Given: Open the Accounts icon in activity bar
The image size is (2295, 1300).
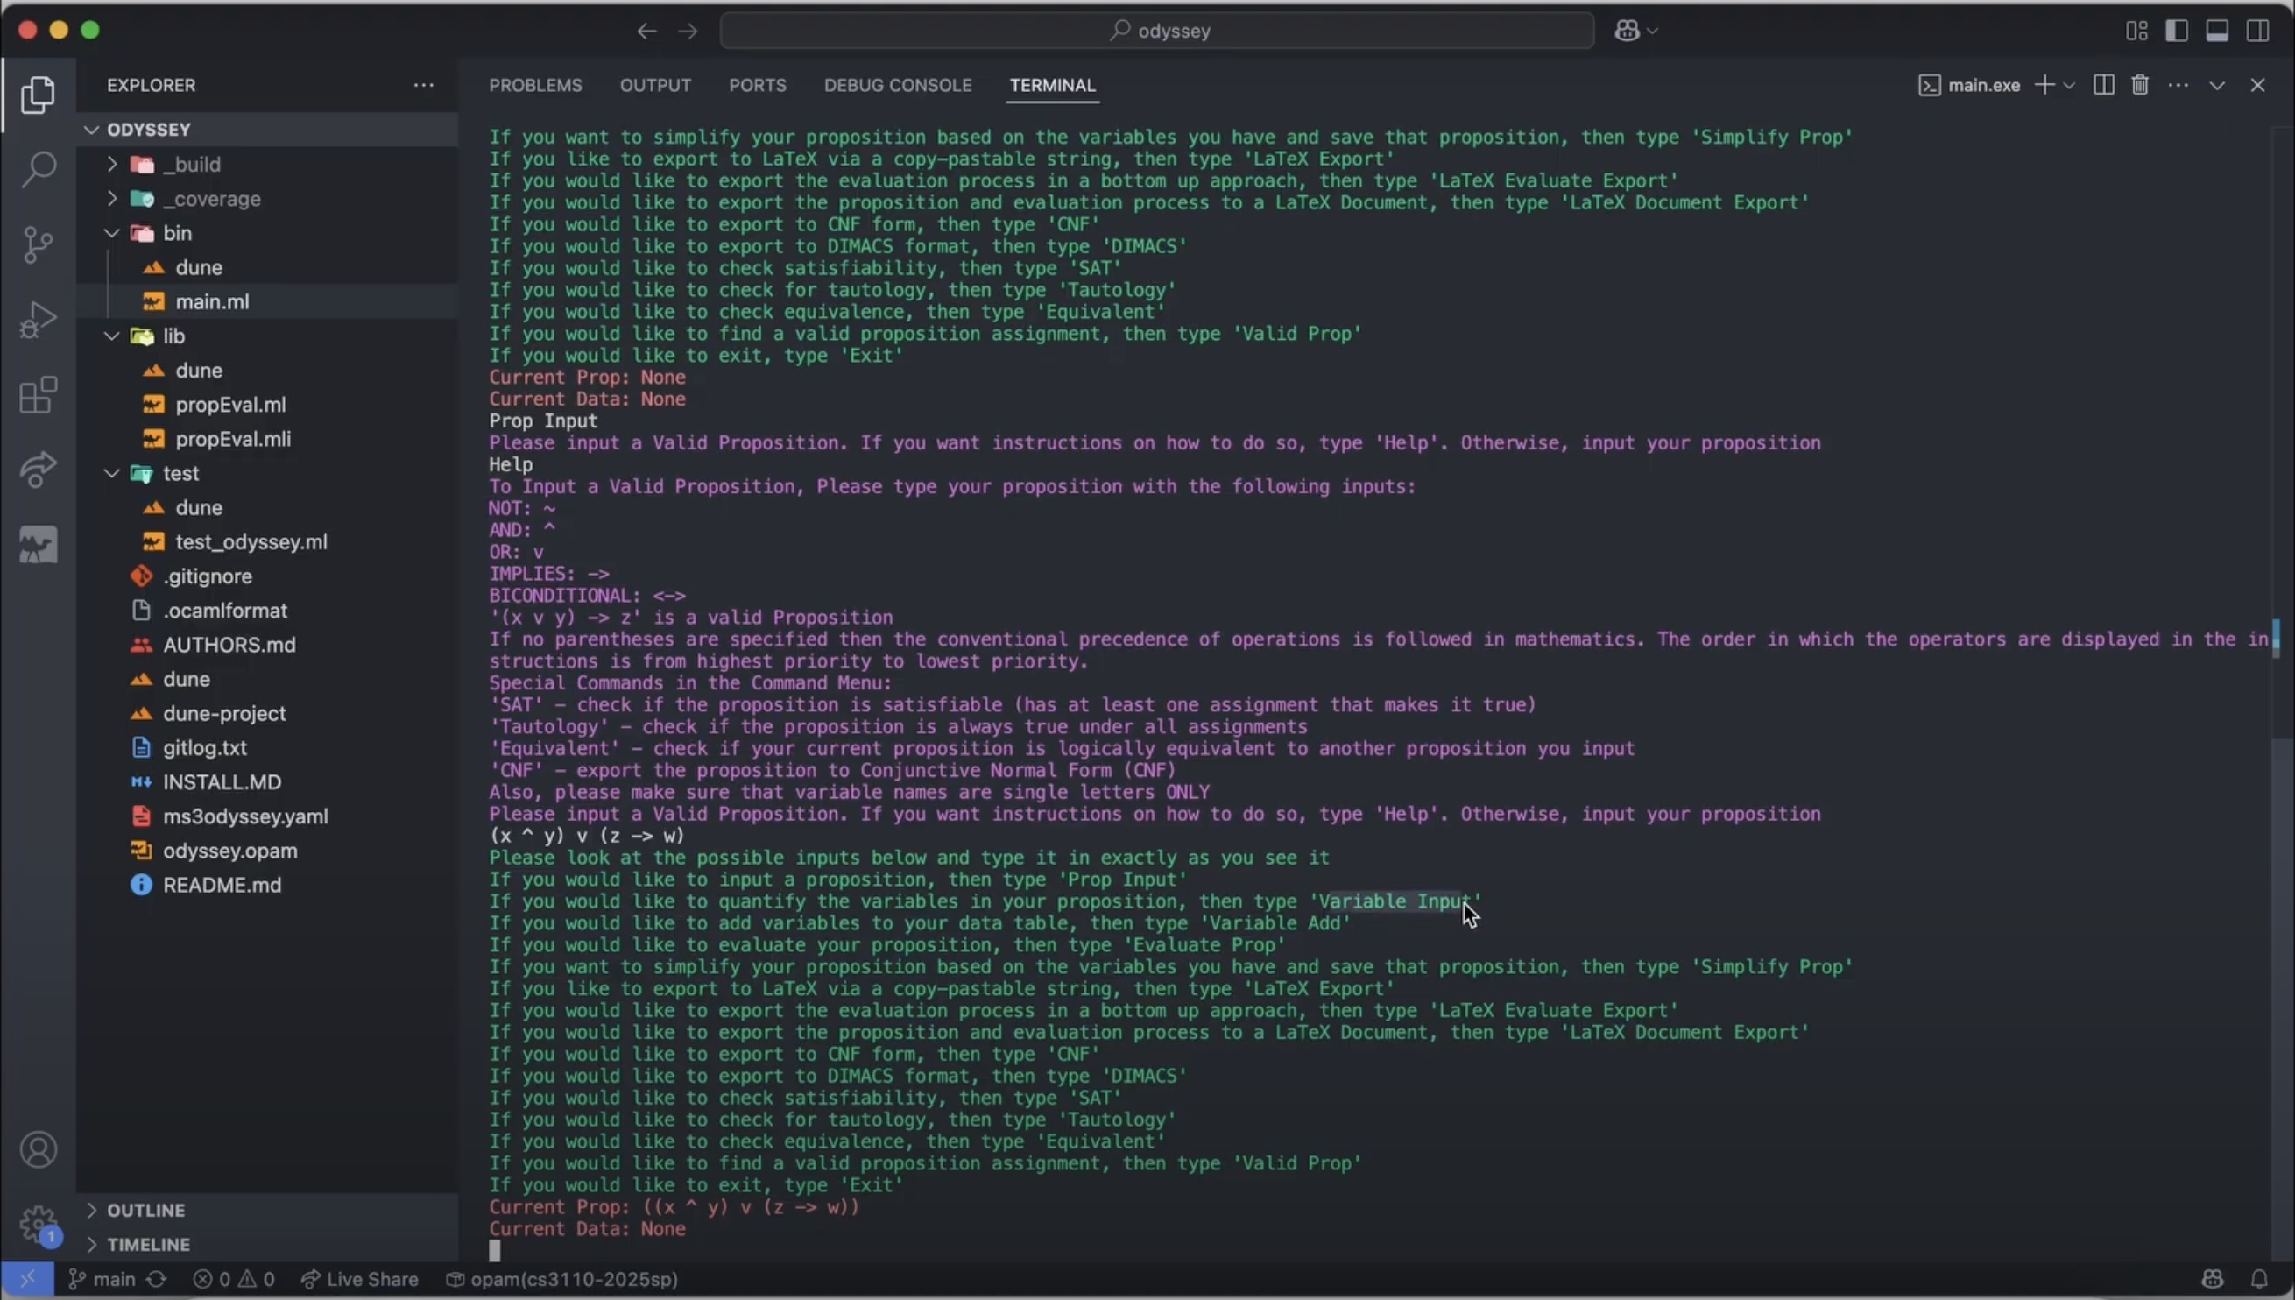Looking at the screenshot, I should pos(38,1149).
